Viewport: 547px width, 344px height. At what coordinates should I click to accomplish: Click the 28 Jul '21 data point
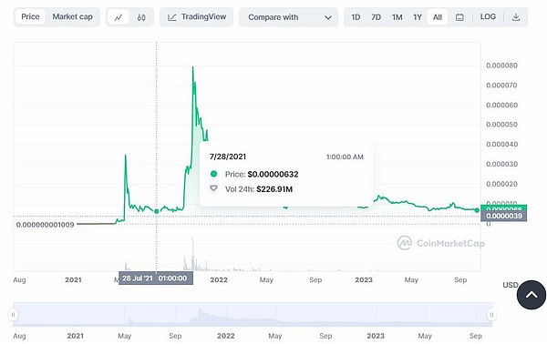point(157,211)
